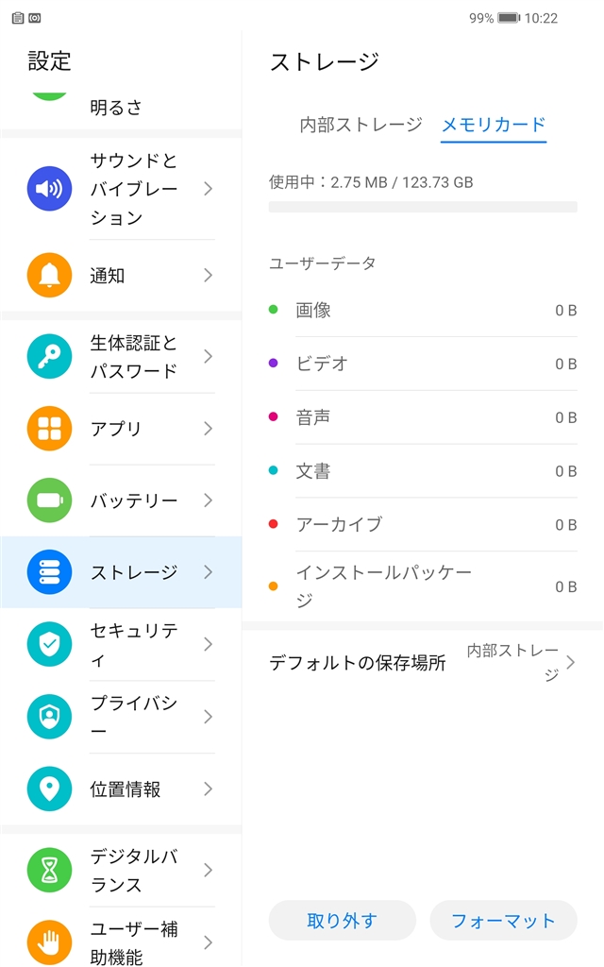Tap the Location pin icon
604x967 pixels.
point(49,789)
